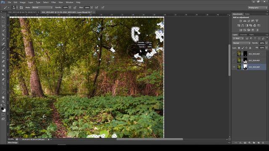
Task: Select the Horizontal Type tool
Action: pyautogui.click(x=3, y=84)
